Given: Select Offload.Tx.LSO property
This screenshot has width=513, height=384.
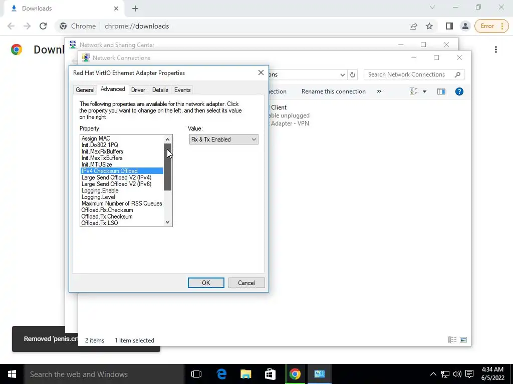Looking at the screenshot, I should pyautogui.click(x=122, y=223).
